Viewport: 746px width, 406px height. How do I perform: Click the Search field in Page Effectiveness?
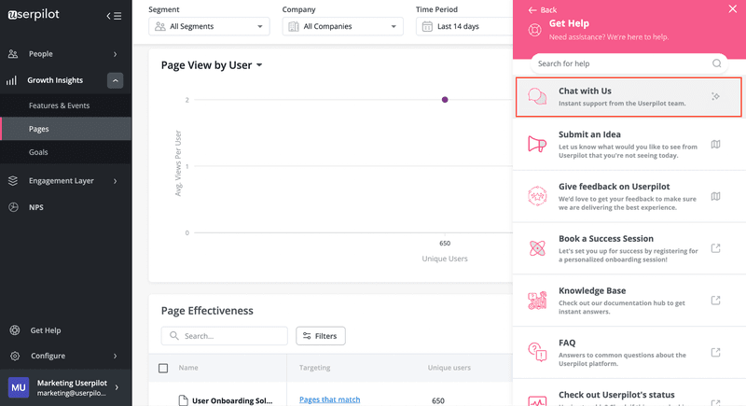coord(225,336)
